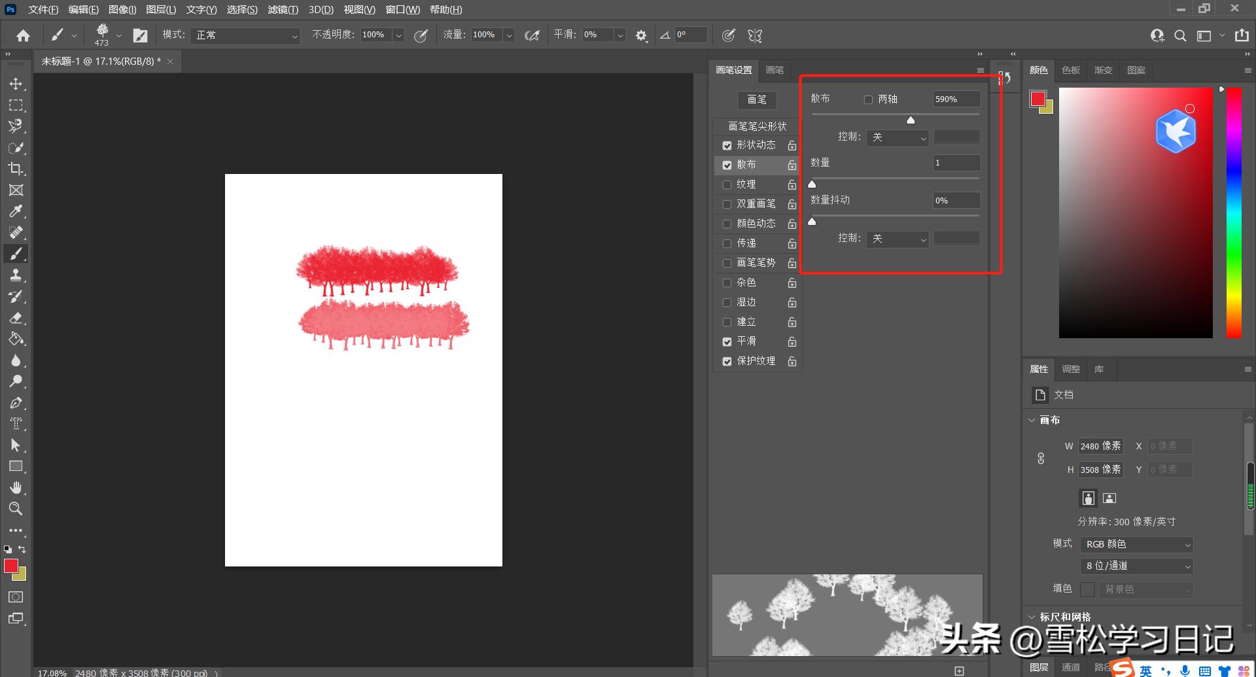Click the 画笔 button in brush settings

[757, 100]
